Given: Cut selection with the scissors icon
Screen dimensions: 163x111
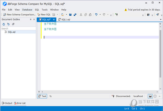Looking at the screenshot, I should 81,15.
